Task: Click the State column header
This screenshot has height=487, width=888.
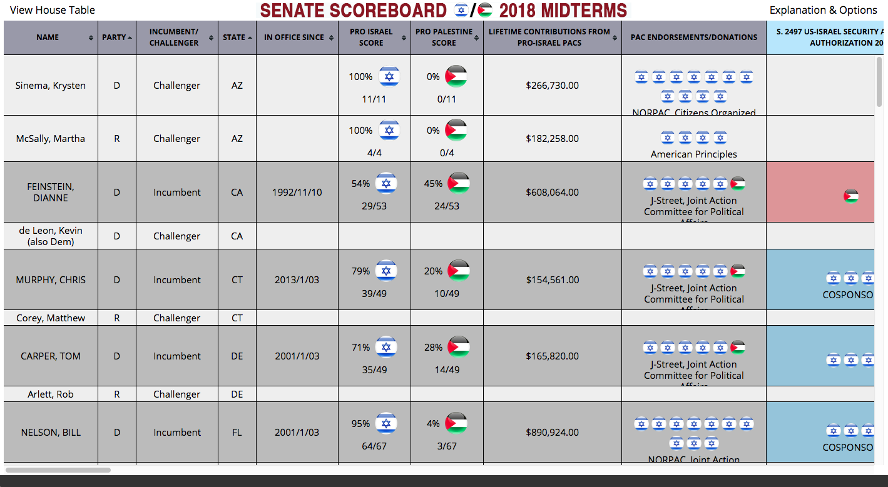Action: click(234, 38)
